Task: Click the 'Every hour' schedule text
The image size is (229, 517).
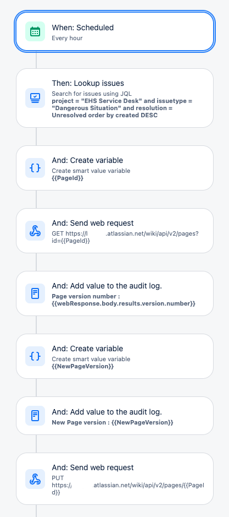Action: coord(67,38)
